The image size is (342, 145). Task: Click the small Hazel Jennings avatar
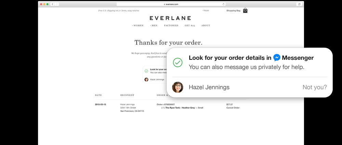[x=146, y=79]
